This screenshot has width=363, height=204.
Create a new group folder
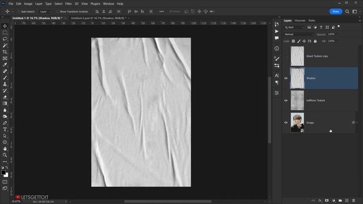click(340, 201)
